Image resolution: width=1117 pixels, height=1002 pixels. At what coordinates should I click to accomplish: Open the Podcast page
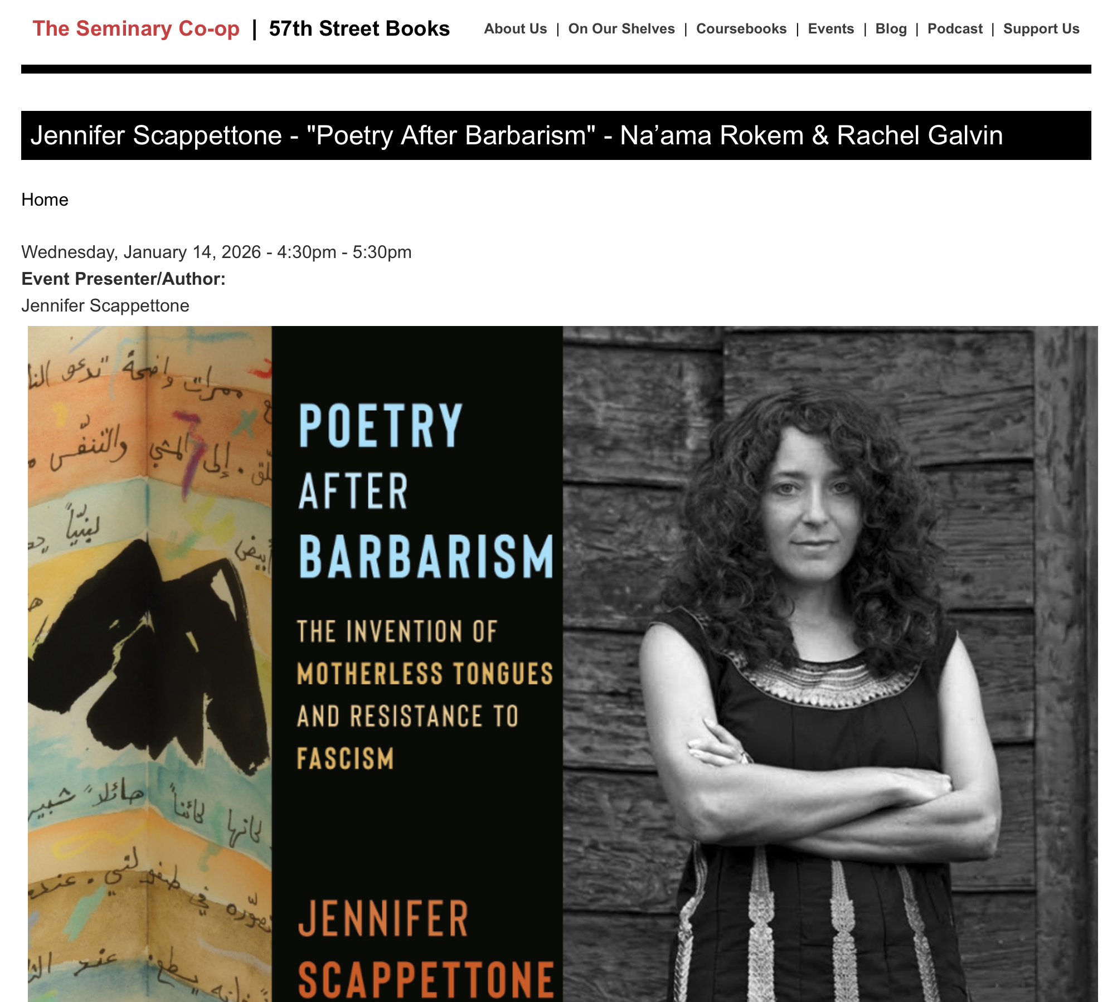955,29
